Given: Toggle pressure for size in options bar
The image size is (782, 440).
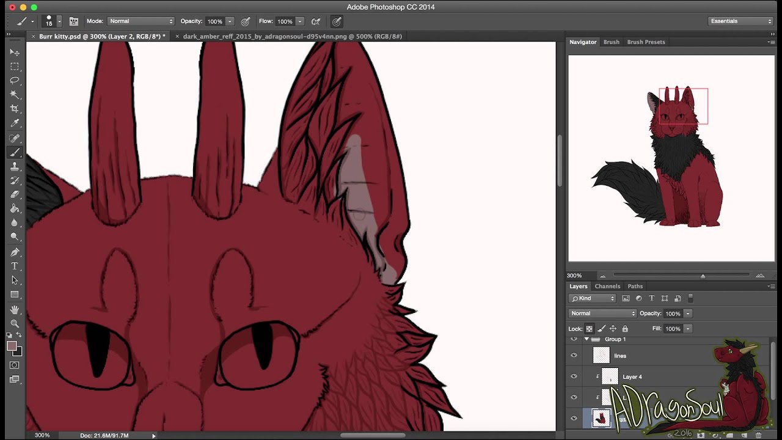Looking at the screenshot, I should pyautogui.click(x=337, y=21).
